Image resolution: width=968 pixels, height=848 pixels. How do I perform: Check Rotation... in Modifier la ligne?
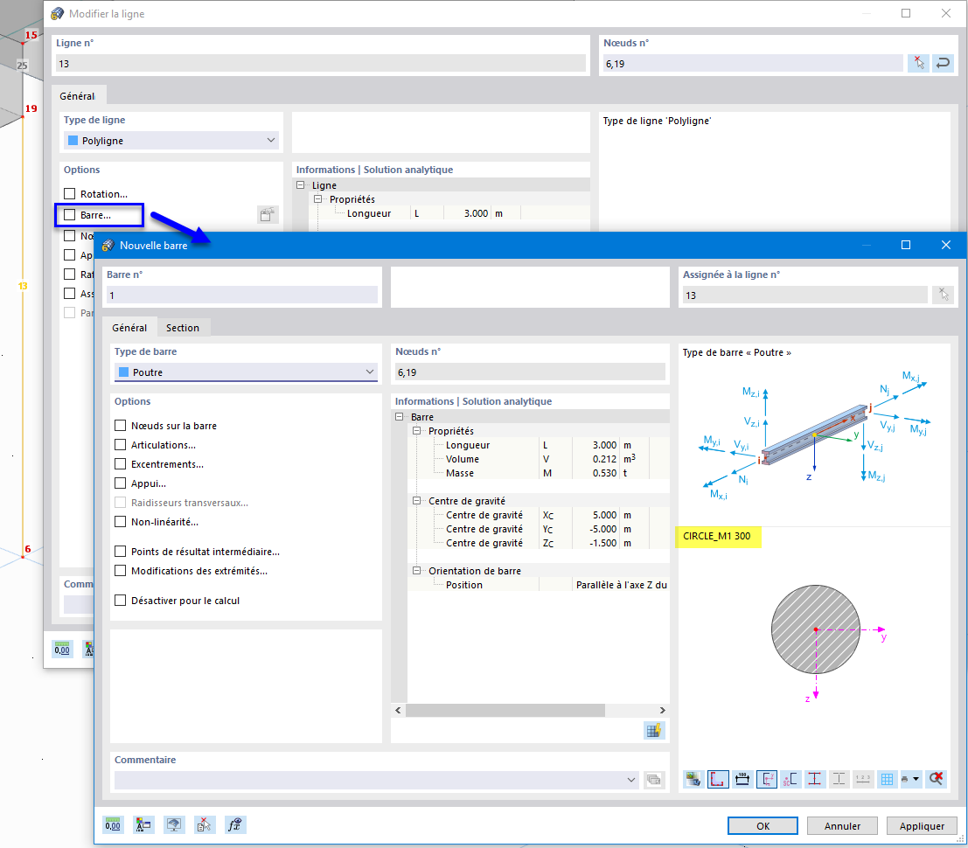click(70, 194)
